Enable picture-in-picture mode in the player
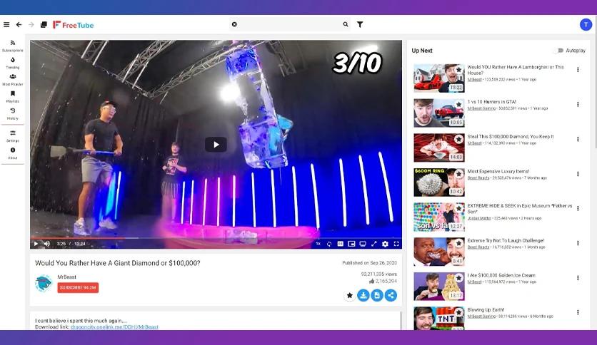 351,244
